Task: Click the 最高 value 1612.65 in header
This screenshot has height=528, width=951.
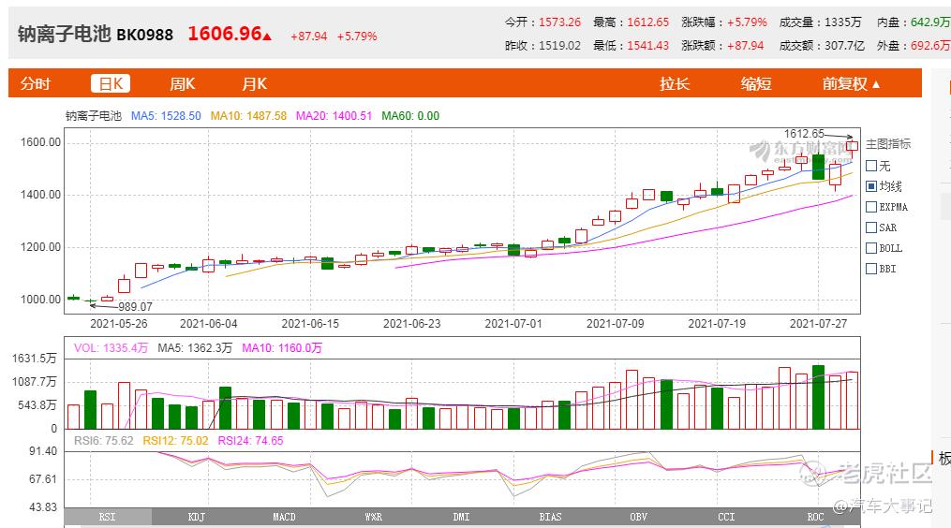Action: pyautogui.click(x=647, y=22)
